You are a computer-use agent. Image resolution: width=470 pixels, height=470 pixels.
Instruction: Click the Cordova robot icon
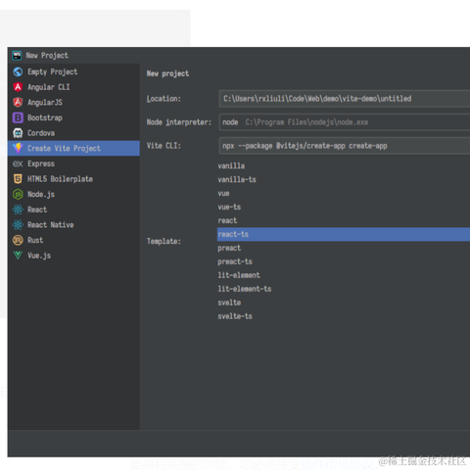[18, 133]
